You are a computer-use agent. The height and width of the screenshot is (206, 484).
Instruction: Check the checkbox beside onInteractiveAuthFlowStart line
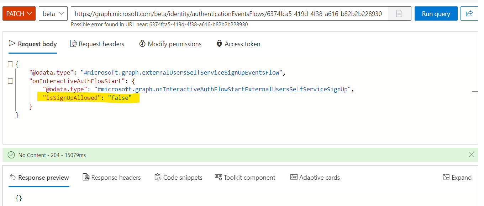(10, 81)
